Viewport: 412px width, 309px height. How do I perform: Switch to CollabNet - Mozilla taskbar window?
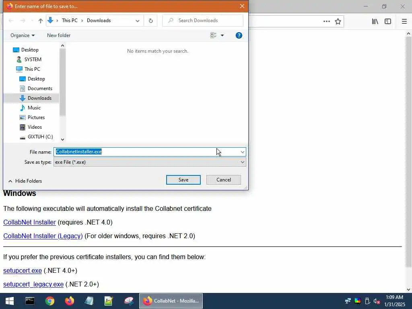coord(171,301)
